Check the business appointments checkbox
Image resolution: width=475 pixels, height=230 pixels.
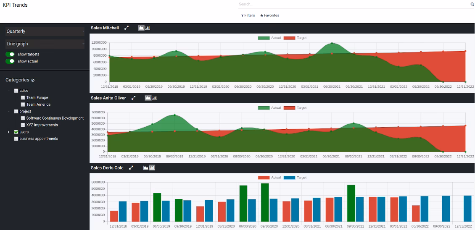(x=16, y=139)
